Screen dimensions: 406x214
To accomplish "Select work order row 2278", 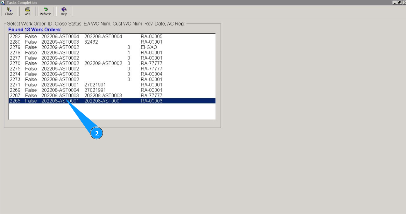I will tap(112, 53).
